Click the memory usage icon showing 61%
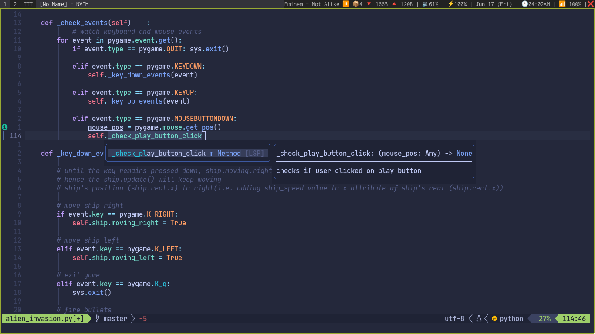595x334 pixels. pos(425,4)
